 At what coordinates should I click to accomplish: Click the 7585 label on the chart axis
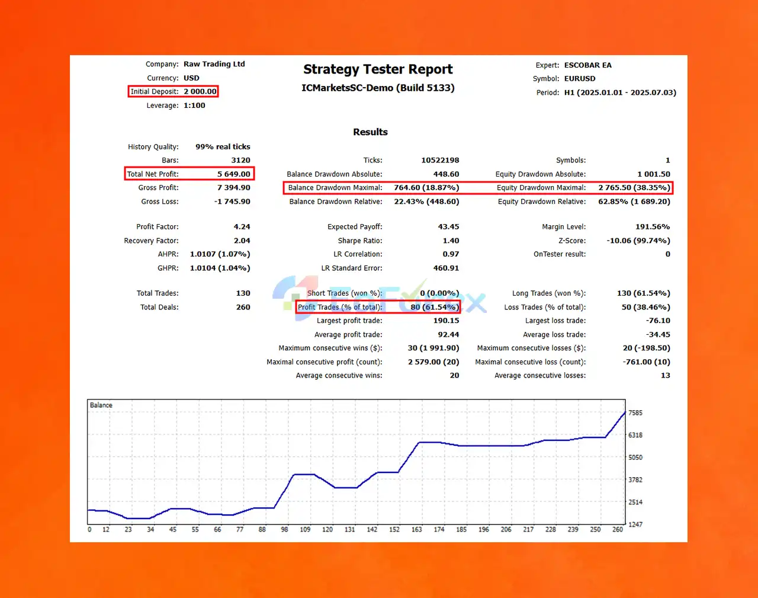point(635,412)
